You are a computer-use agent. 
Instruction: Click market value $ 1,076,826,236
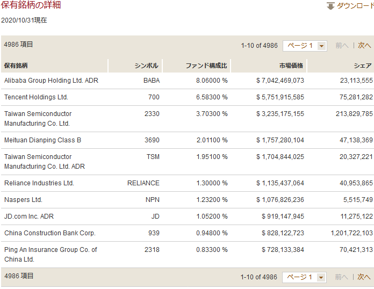coord(280,200)
